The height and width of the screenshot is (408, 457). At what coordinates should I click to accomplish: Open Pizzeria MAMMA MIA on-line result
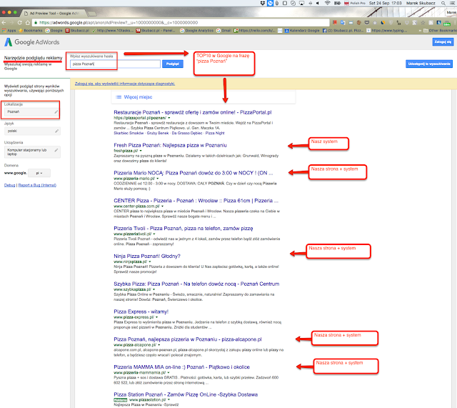(x=181, y=367)
